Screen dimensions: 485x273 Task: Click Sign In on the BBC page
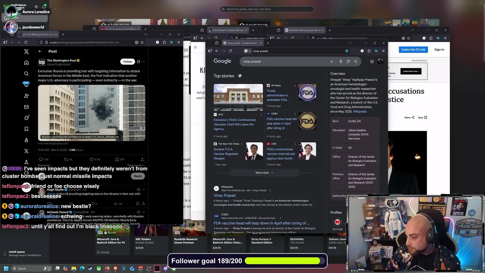pos(439,50)
